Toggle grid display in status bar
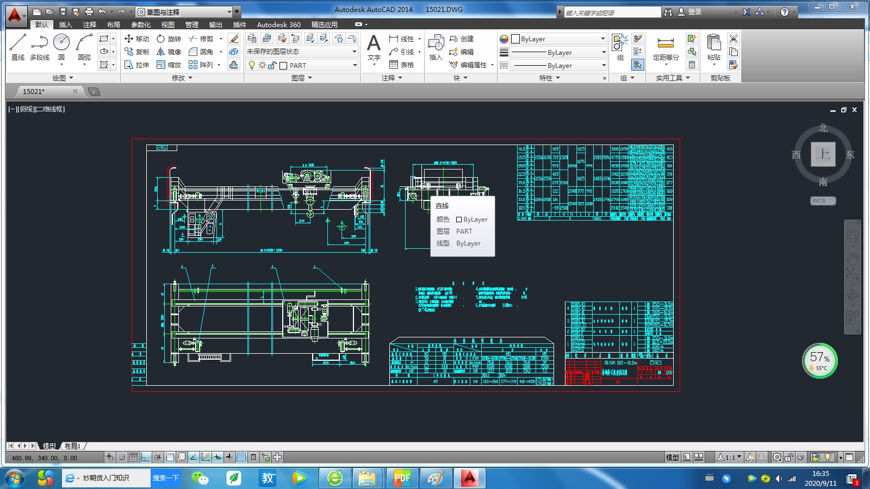The image size is (870, 489). pos(134,457)
